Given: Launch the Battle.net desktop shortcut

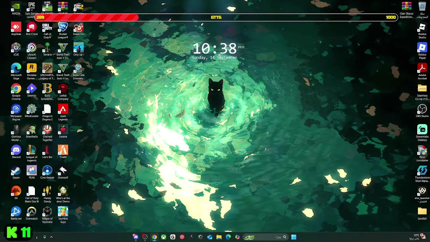Looking at the screenshot, I should tap(16, 213).
